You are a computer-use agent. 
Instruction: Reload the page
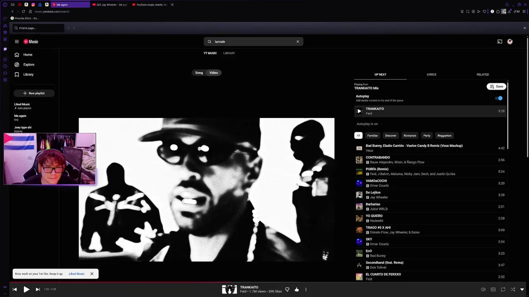(24, 12)
